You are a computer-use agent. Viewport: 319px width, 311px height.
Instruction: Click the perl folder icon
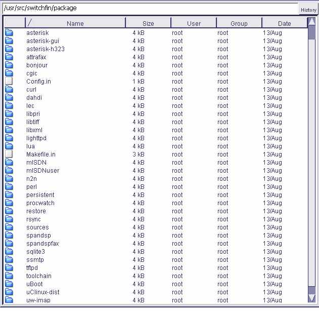pyautogui.click(x=9, y=186)
